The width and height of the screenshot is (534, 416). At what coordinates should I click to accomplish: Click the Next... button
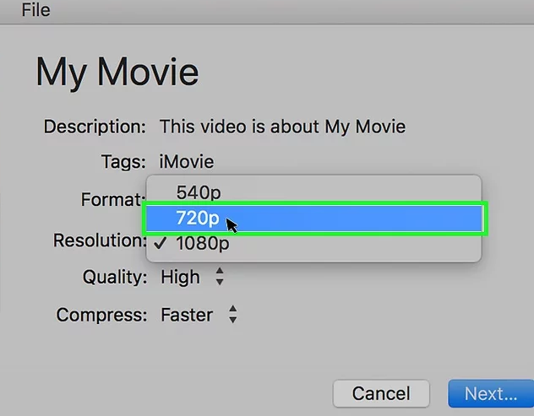pyautogui.click(x=490, y=393)
